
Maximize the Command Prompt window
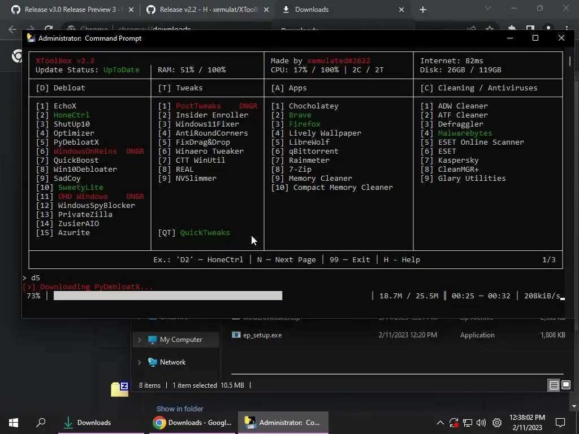535,38
